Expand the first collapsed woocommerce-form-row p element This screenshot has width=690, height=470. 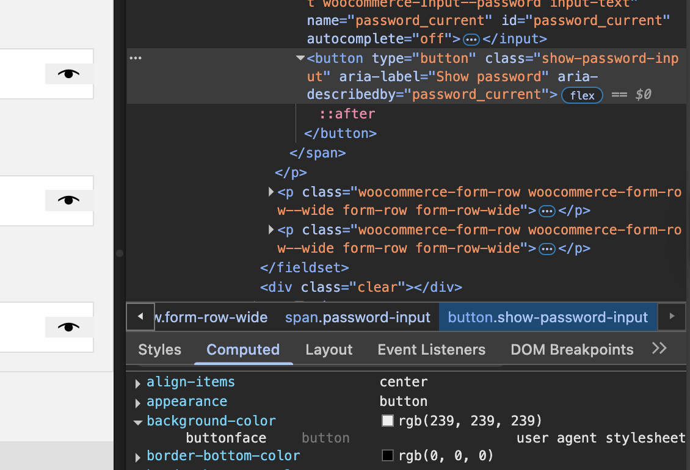coord(271,192)
